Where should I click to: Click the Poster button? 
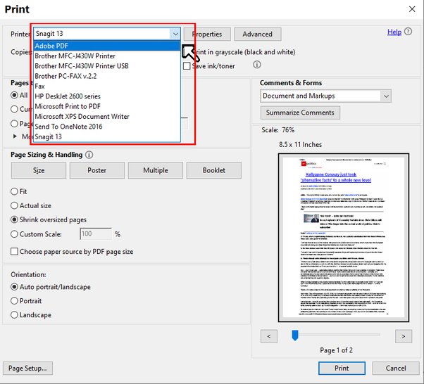point(97,170)
